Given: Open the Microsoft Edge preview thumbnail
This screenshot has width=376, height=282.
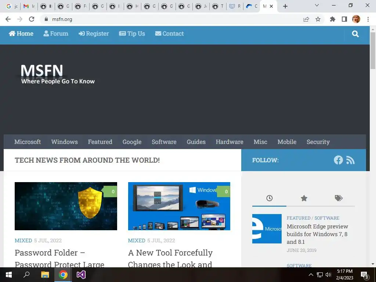Looking at the screenshot, I should click(x=267, y=229).
